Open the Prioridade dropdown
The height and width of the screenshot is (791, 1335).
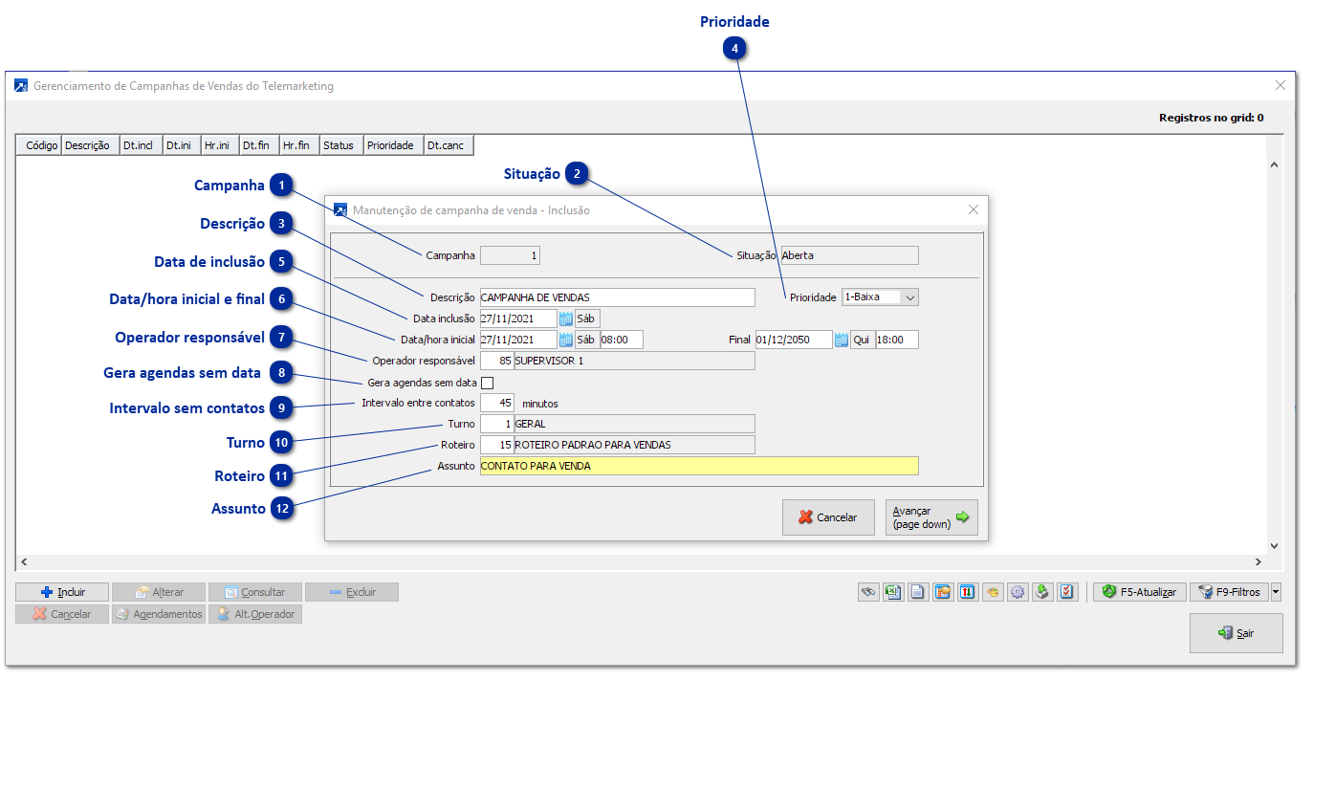point(910,297)
